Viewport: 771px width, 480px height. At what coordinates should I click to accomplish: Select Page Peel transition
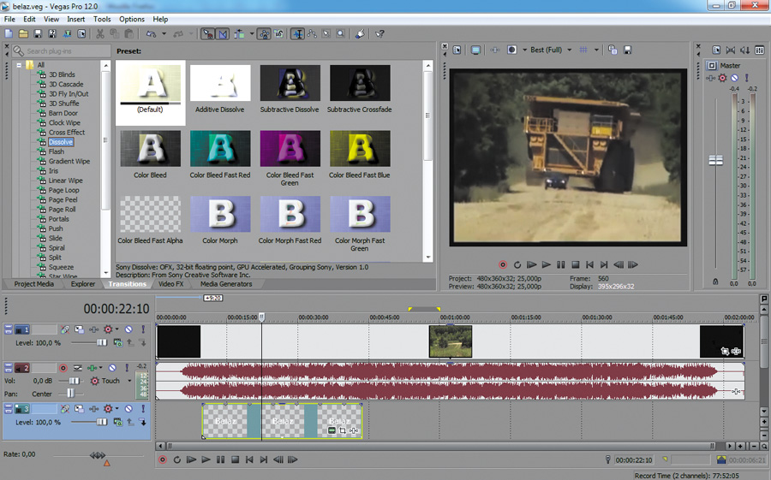point(63,199)
